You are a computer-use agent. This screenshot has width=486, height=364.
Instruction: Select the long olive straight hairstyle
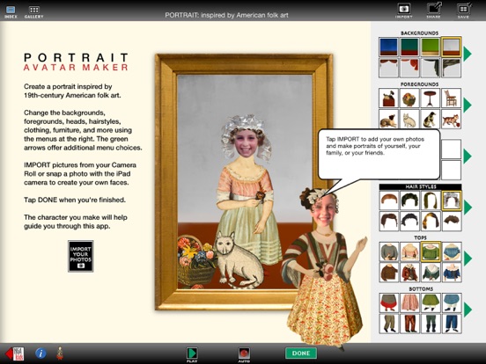click(431, 200)
